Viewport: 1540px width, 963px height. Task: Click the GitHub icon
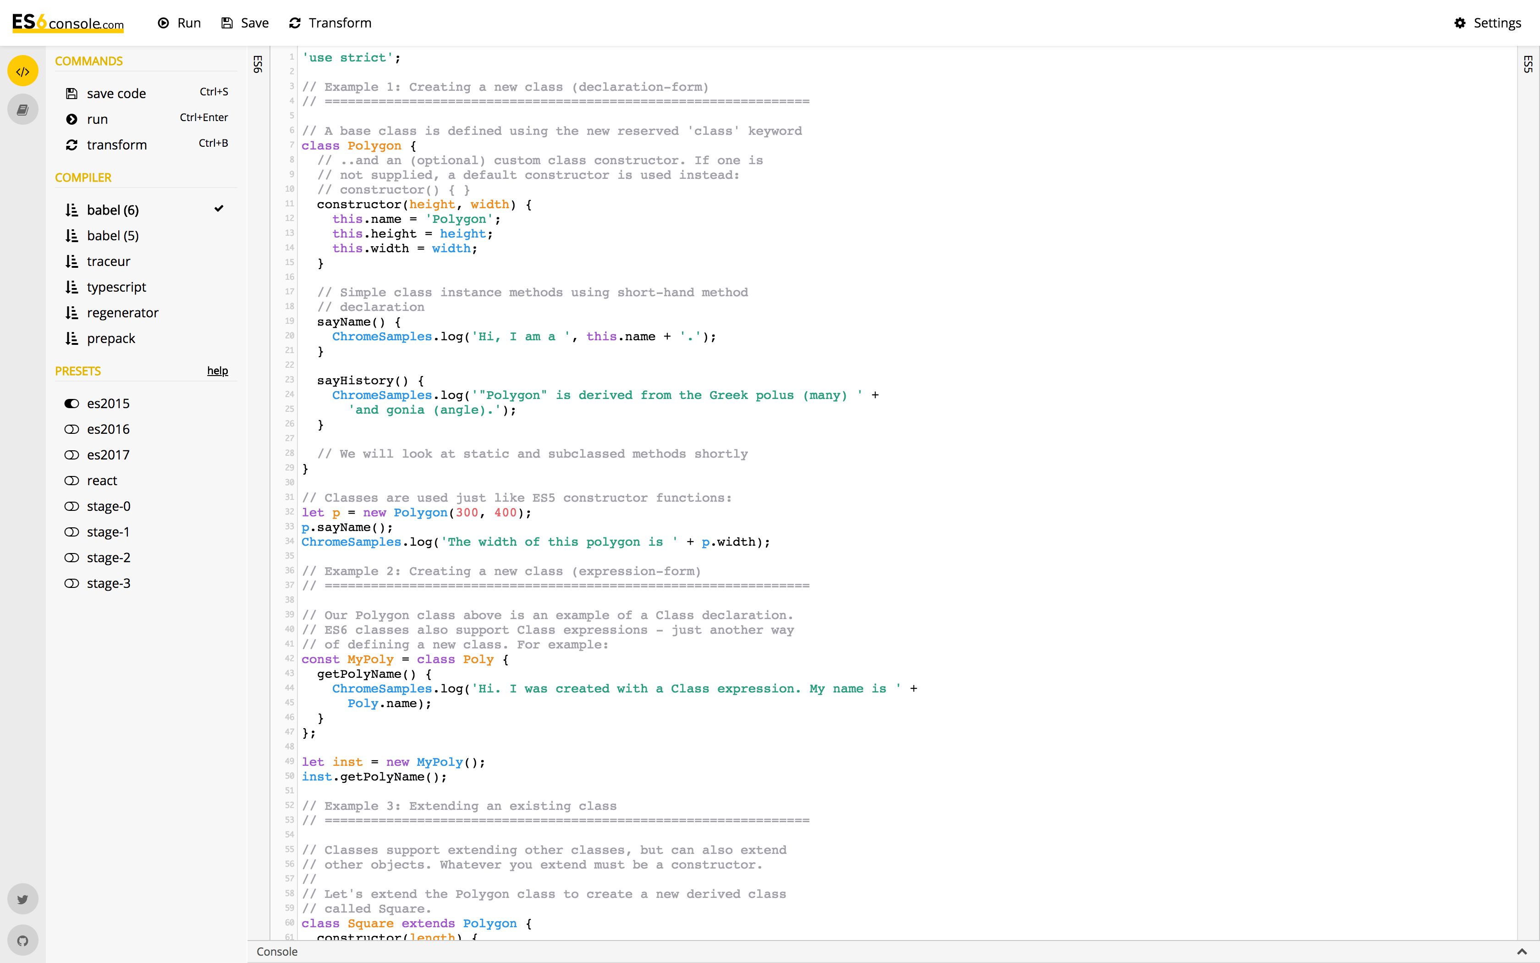pyautogui.click(x=23, y=940)
